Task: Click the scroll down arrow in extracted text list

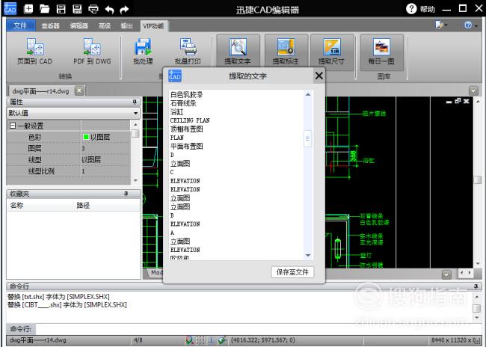Action: point(308,256)
